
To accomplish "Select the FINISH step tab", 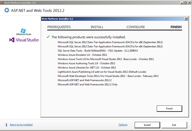I will pos(176,27).
